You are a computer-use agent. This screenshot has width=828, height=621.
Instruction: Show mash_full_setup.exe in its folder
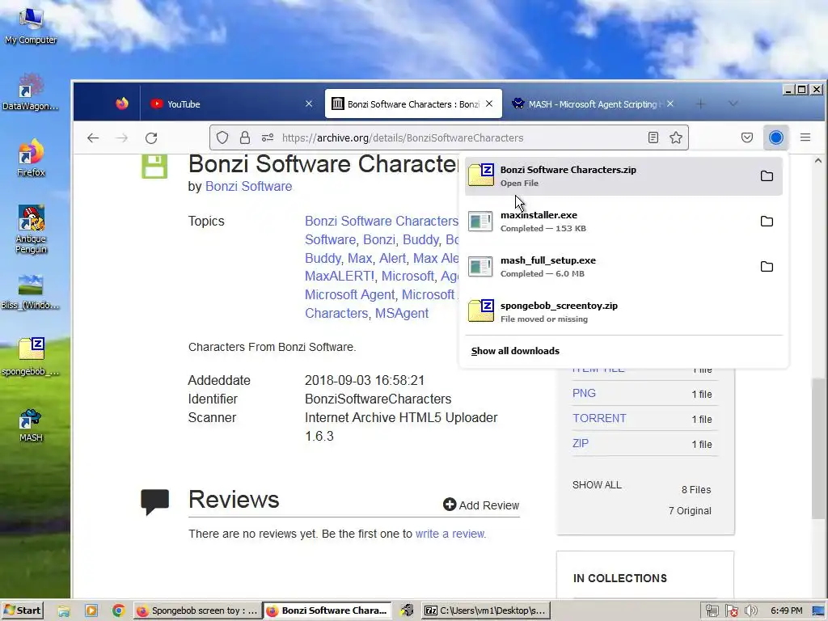click(x=767, y=267)
